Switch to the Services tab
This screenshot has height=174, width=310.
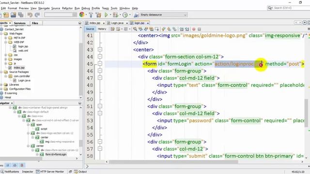coord(19,23)
